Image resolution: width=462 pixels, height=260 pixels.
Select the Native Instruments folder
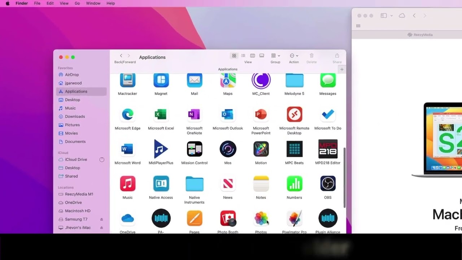tap(195, 184)
